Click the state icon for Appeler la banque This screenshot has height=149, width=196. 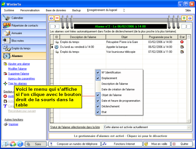click(x=182, y=47)
